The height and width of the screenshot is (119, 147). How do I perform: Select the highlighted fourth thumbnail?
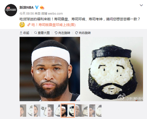coord(68,110)
